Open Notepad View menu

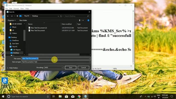(22, 9)
